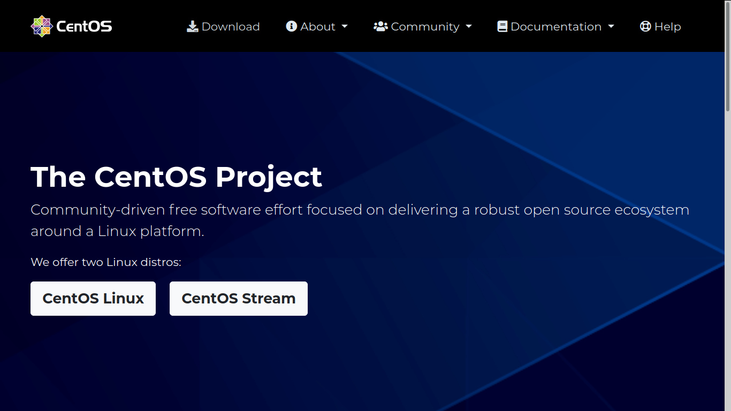Click the CentOS Stream button
Viewport: 731px width, 411px height.
pyautogui.click(x=239, y=299)
